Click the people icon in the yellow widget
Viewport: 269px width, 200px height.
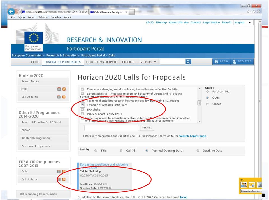[x=244, y=185]
